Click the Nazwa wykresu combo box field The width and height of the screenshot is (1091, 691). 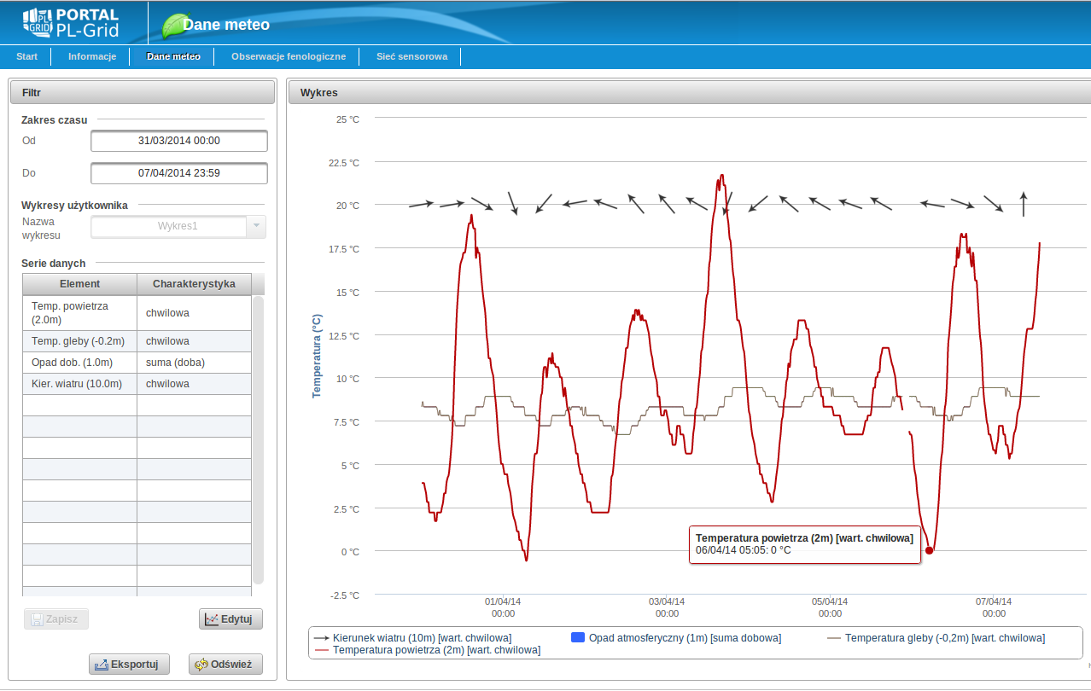tap(169, 227)
